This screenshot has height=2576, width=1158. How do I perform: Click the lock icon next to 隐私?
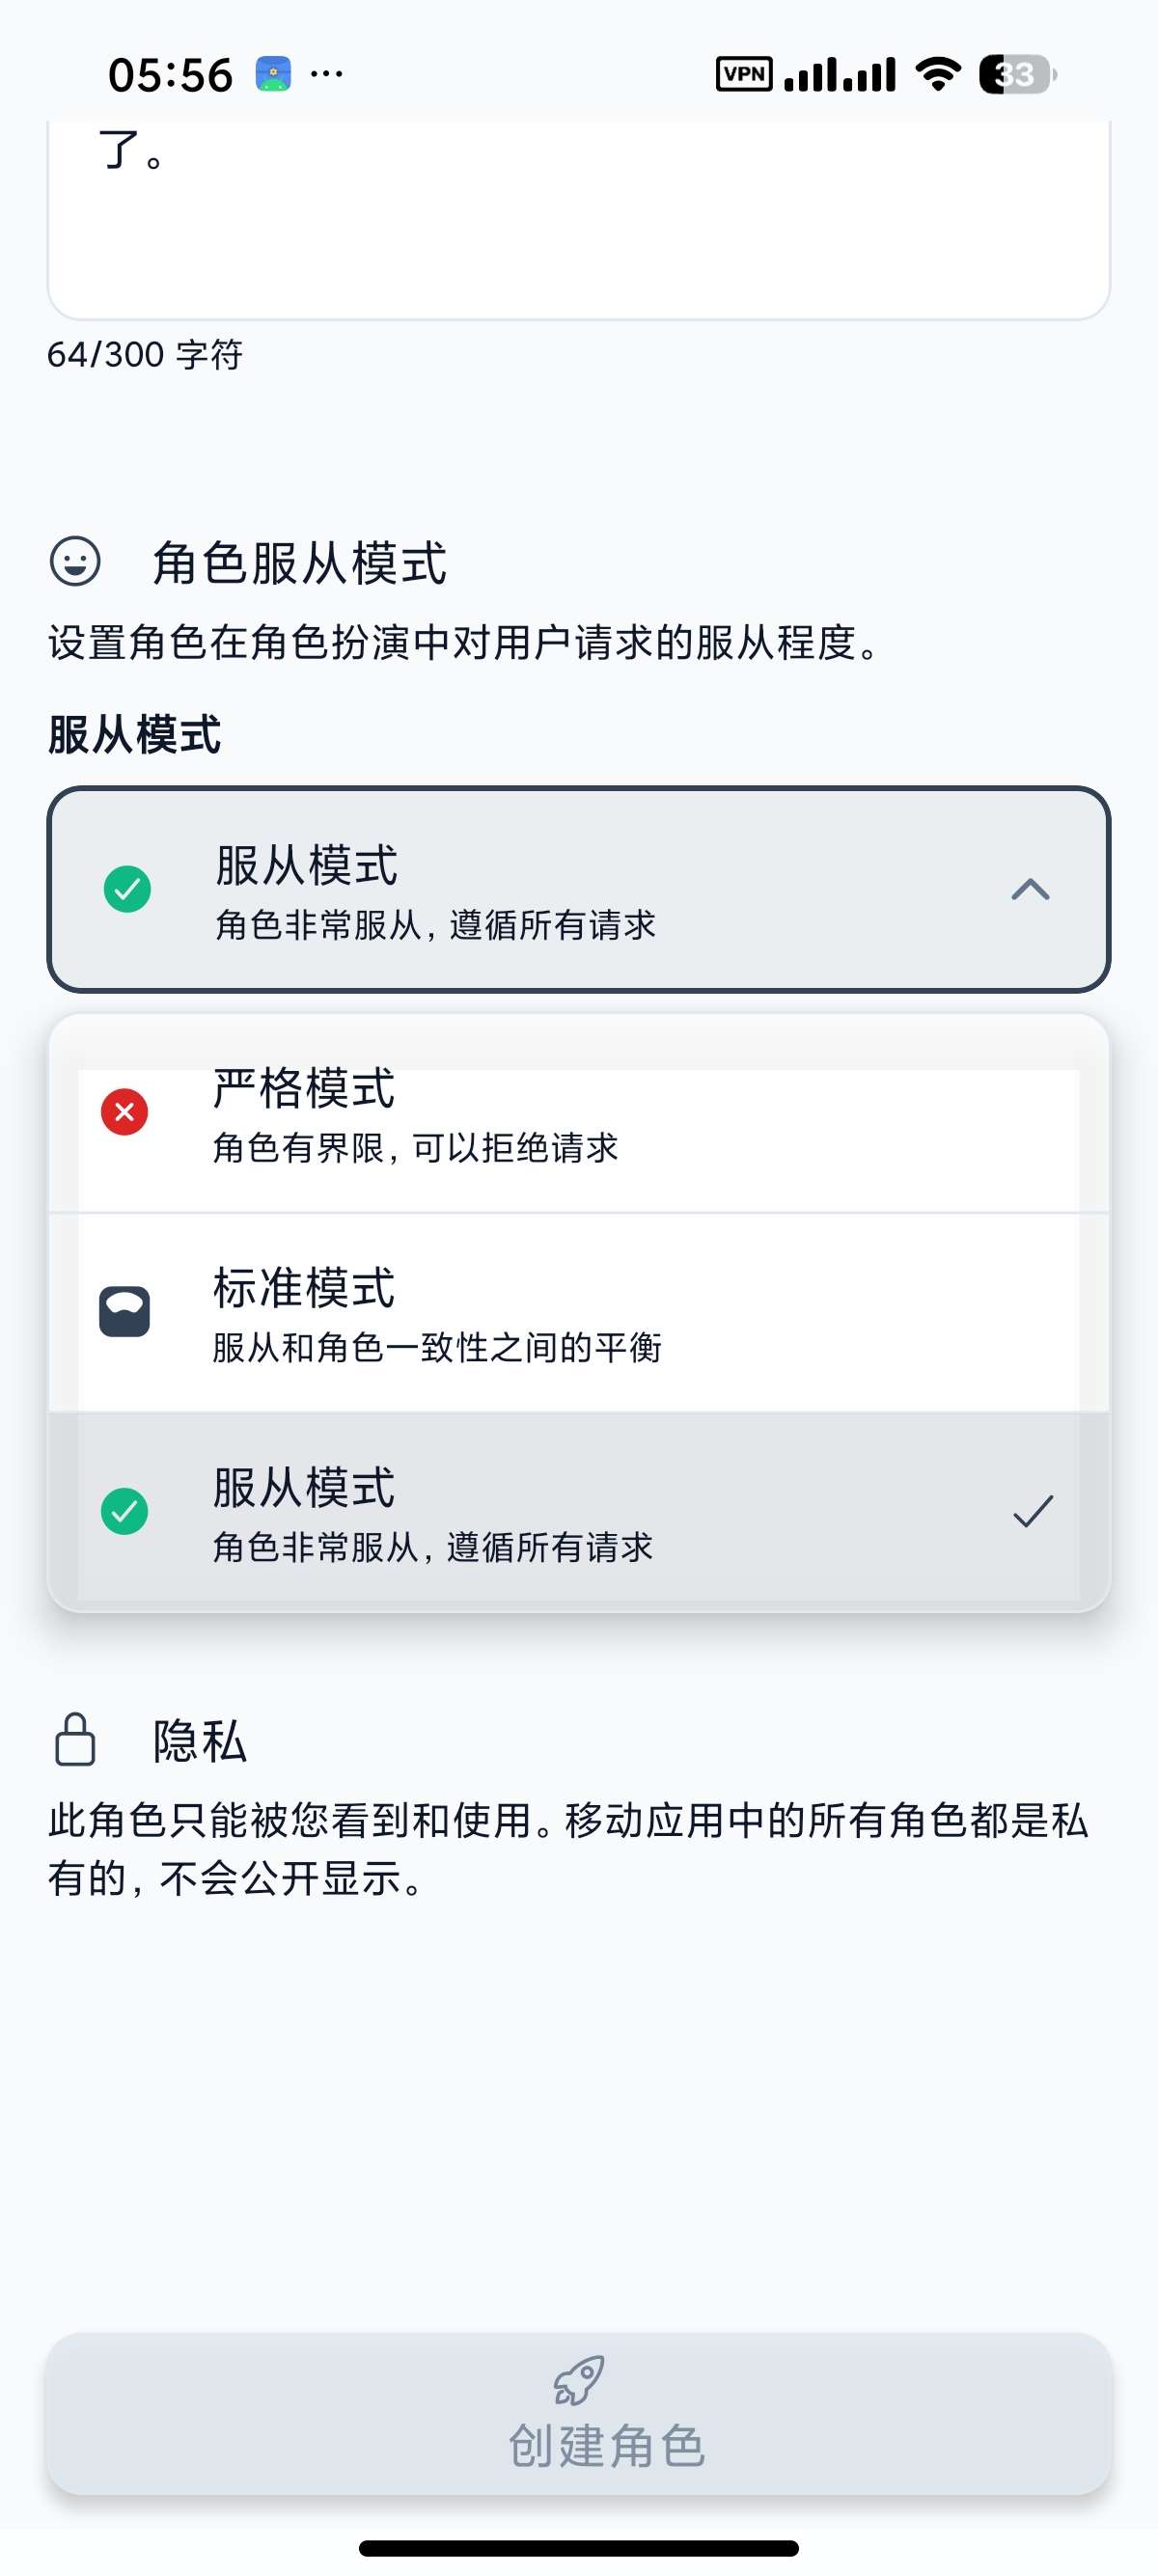point(75,1739)
